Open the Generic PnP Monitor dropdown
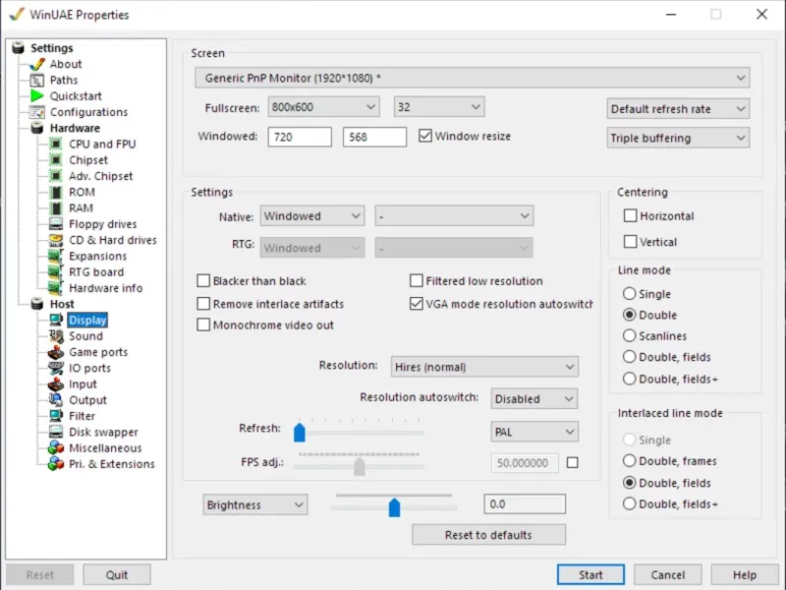The height and width of the screenshot is (590, 786). tap(473, 78)
